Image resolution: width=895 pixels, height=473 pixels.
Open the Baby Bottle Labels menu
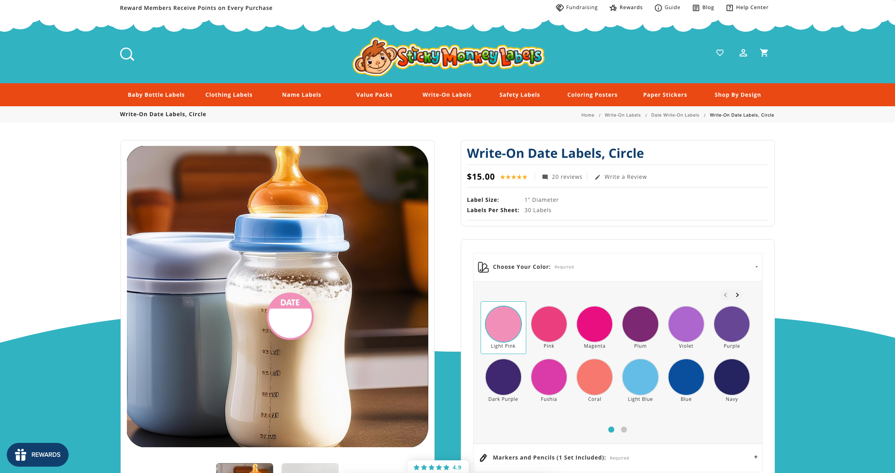coord(156,95)
